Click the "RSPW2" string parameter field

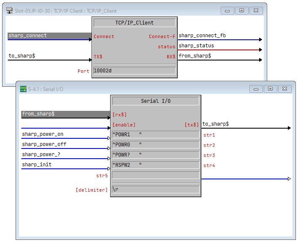pyautogui.click(x=155, y=165)
